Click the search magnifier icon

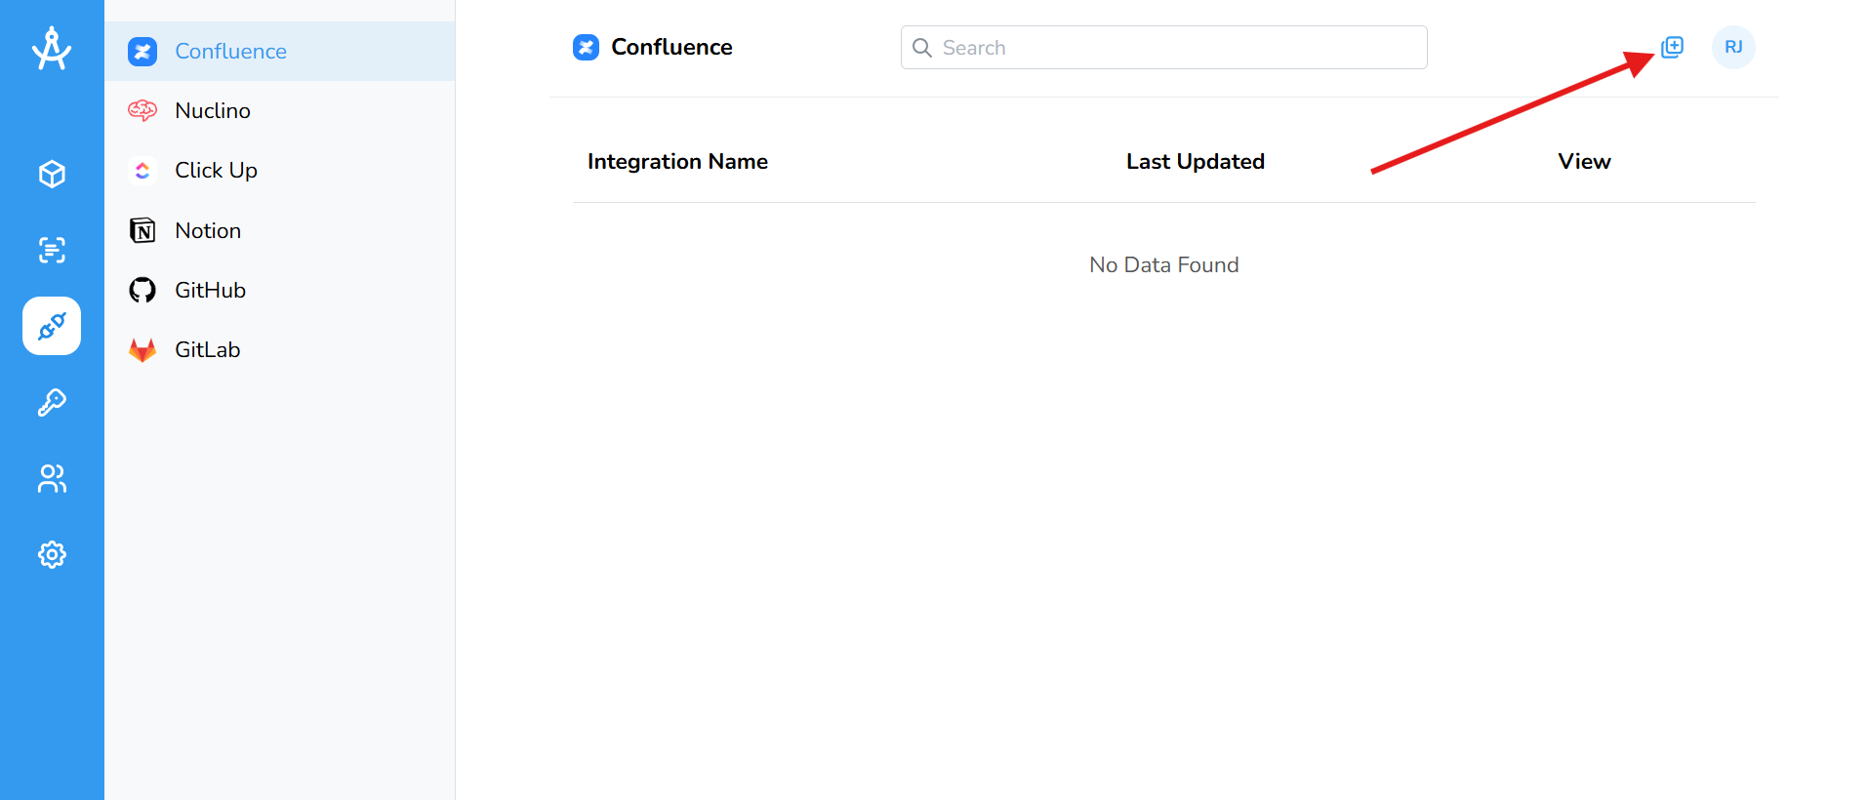[921, 47]
